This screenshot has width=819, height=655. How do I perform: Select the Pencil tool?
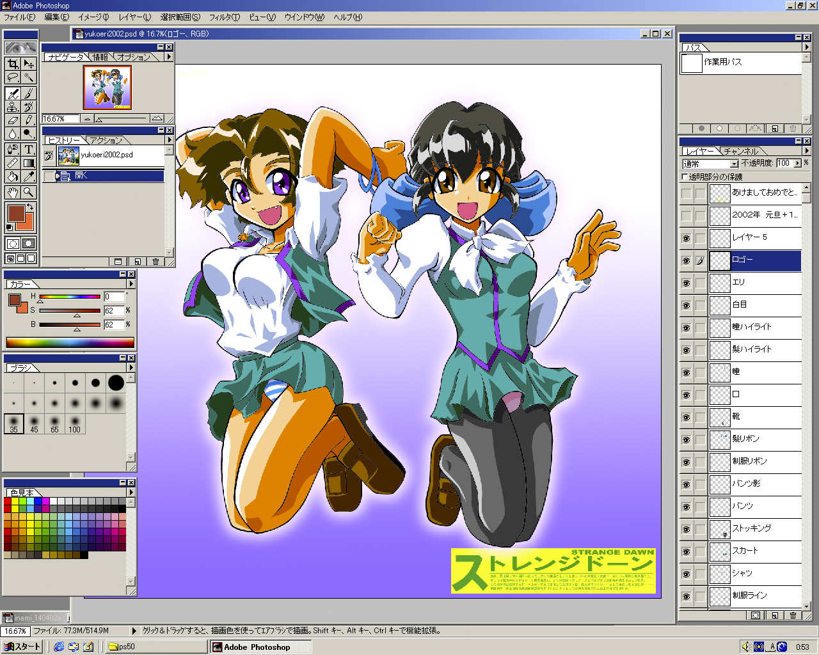click(29, 120)
